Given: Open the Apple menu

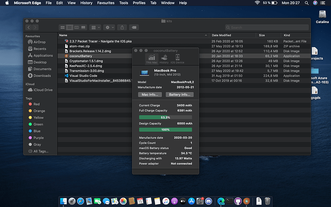Looking at the screenshot, I should [7, 3].
